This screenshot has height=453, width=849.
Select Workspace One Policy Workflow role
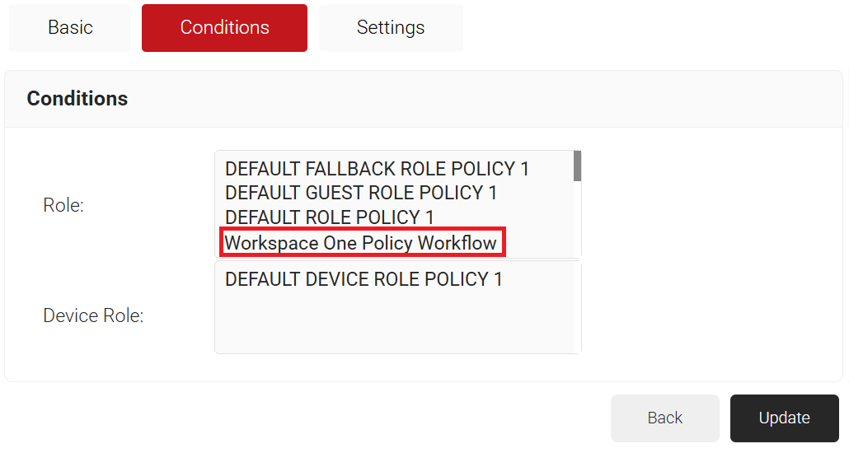[x=361, y=243]
